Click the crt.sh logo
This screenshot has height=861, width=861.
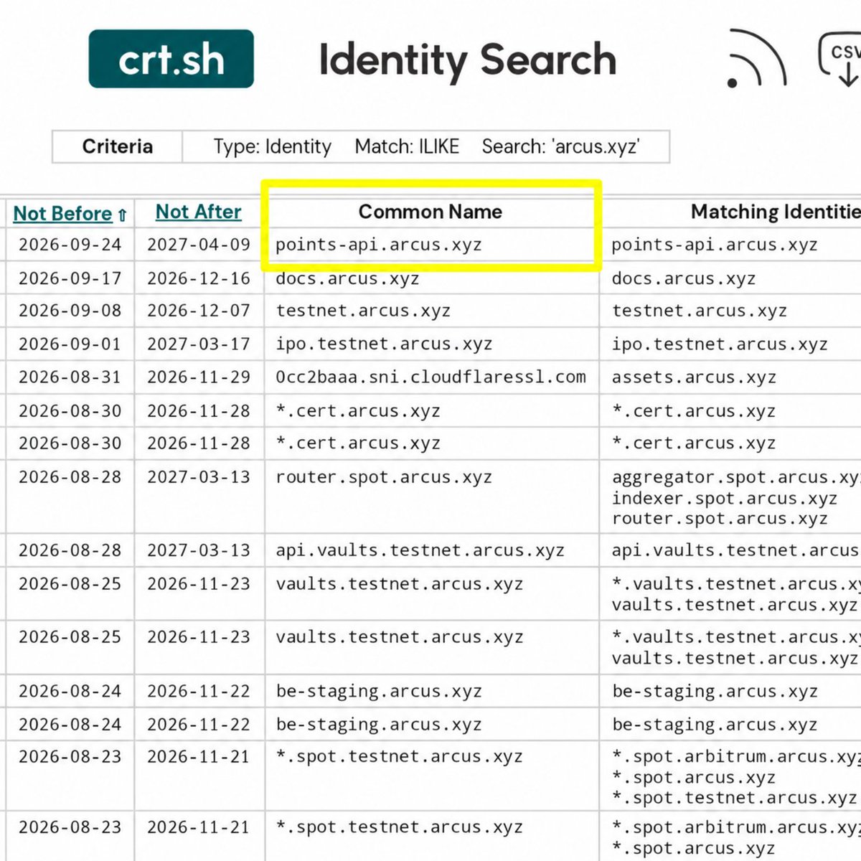[171, 59]
